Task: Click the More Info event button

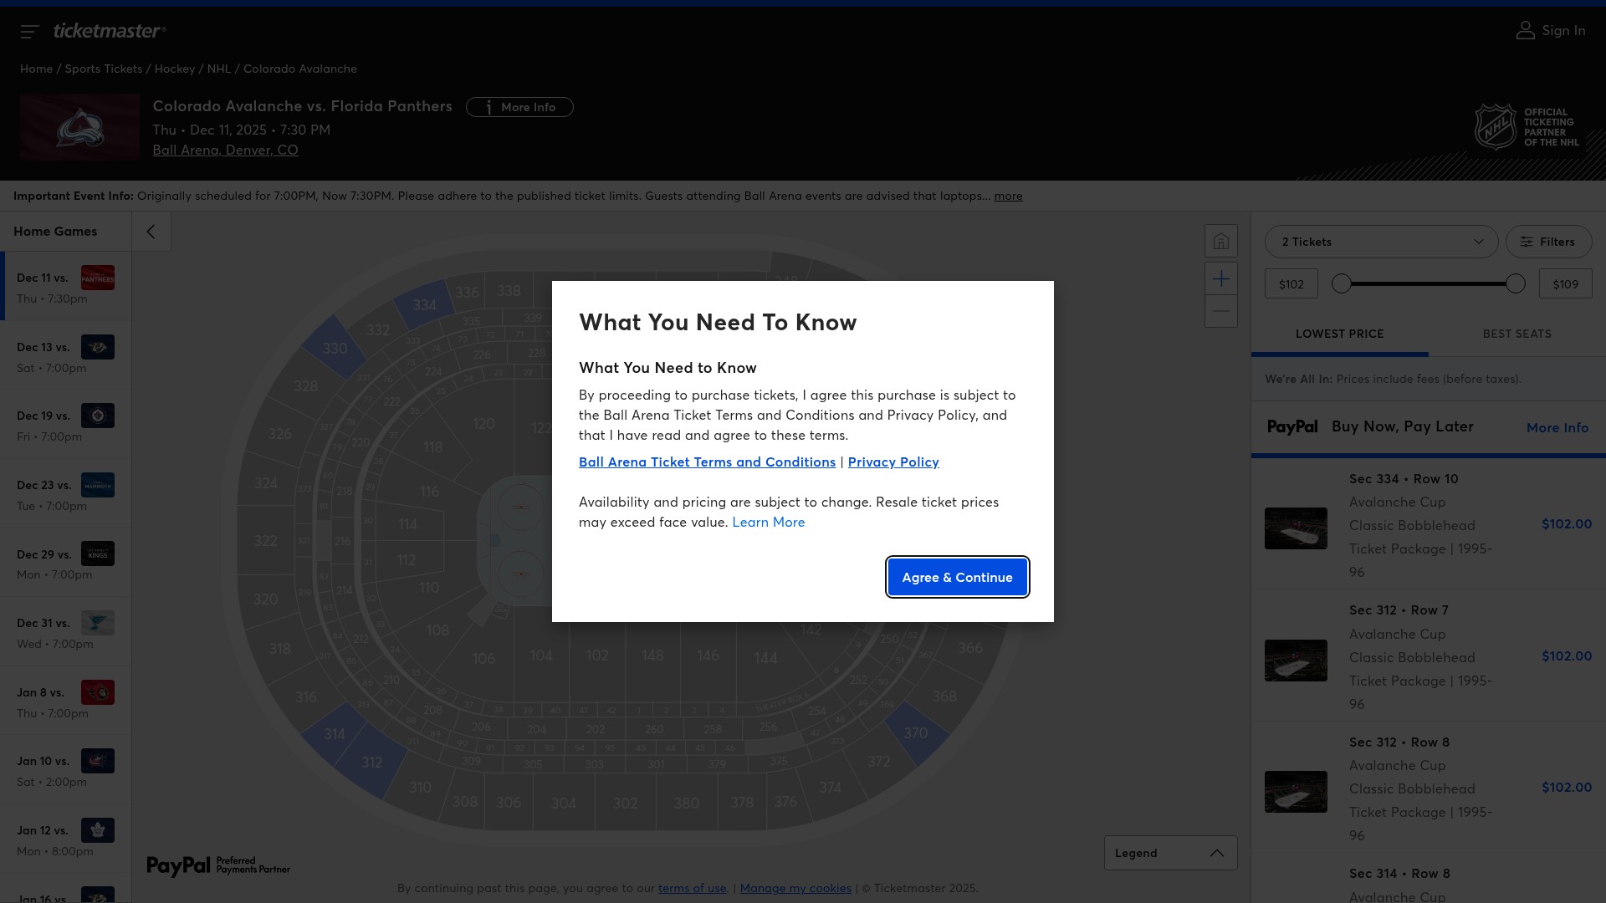Action: point(519,107)
